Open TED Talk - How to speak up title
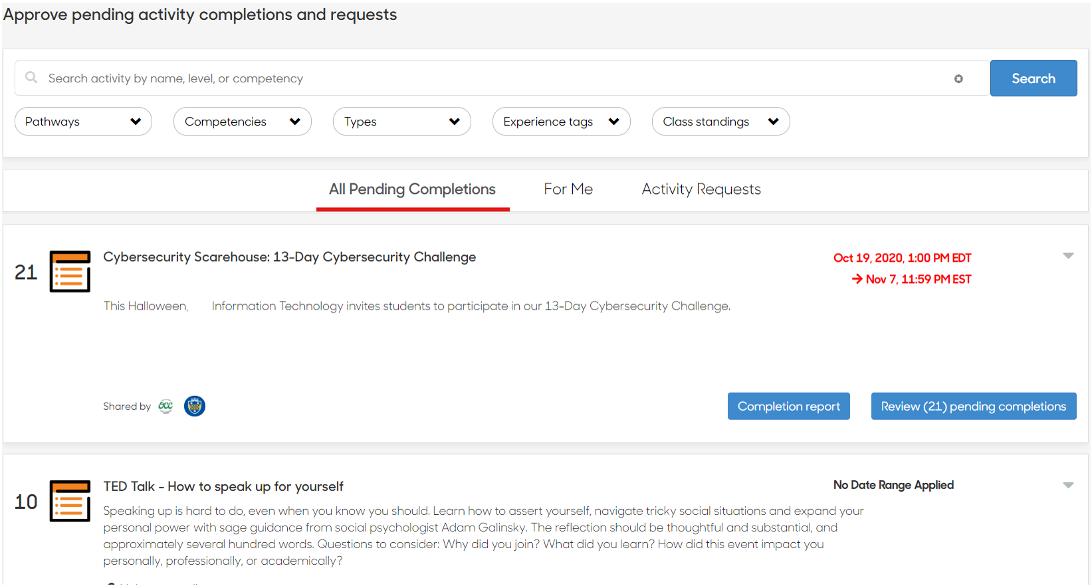The image size is (1092, 586). pyautogui.click(x=223, y=486)
